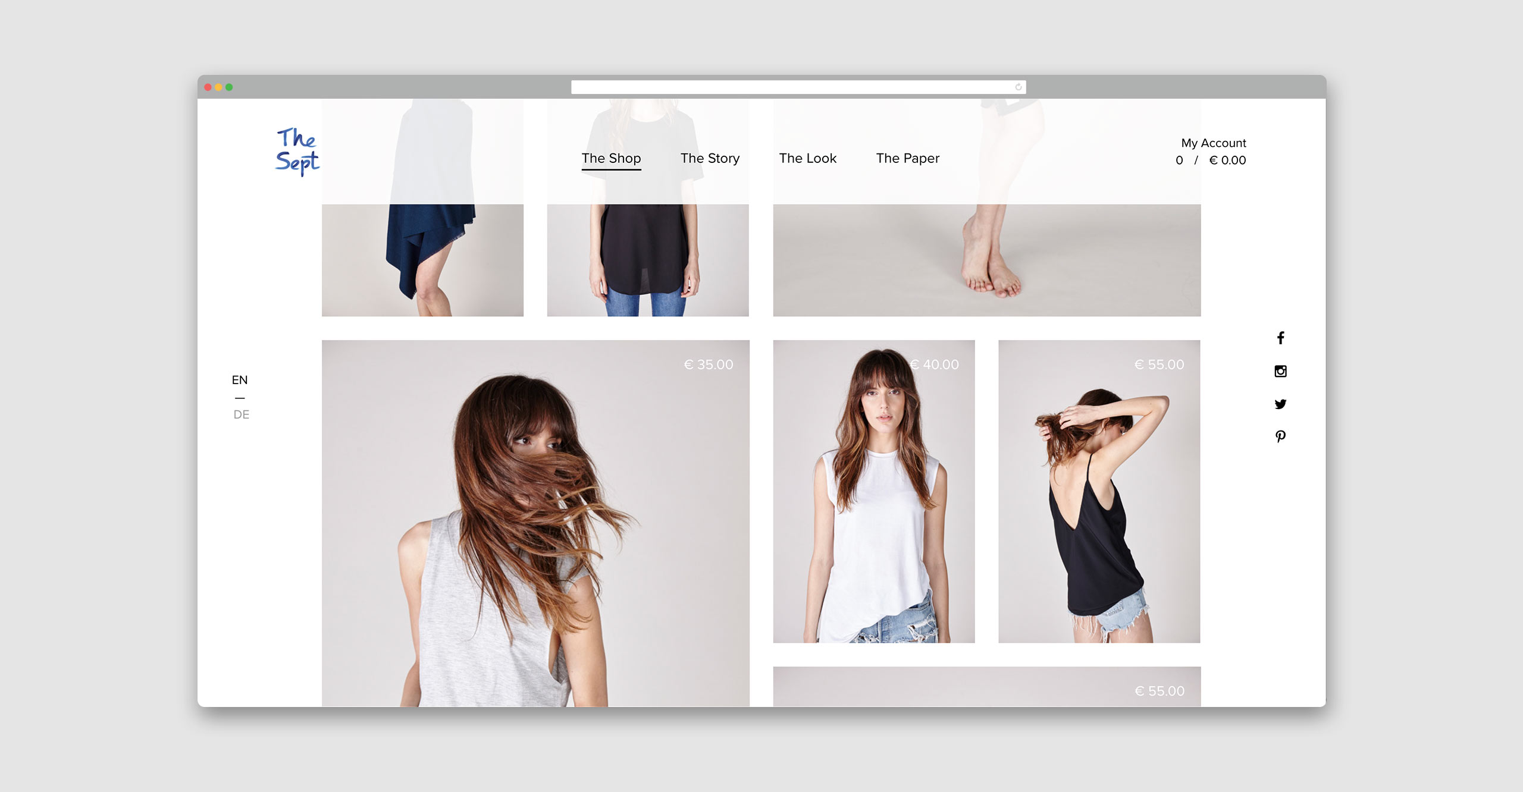The width and height of the screenshot is (1523, 792).
Task: Open the € 35.00 grey tank product
Action: 535,523
